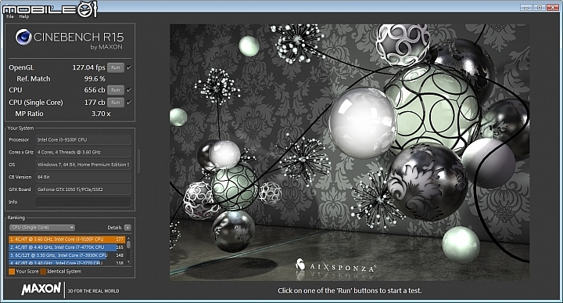Select ranking row 4 Intel Core i7-3770
Screen dimensions: 563x303
point(66,263)
